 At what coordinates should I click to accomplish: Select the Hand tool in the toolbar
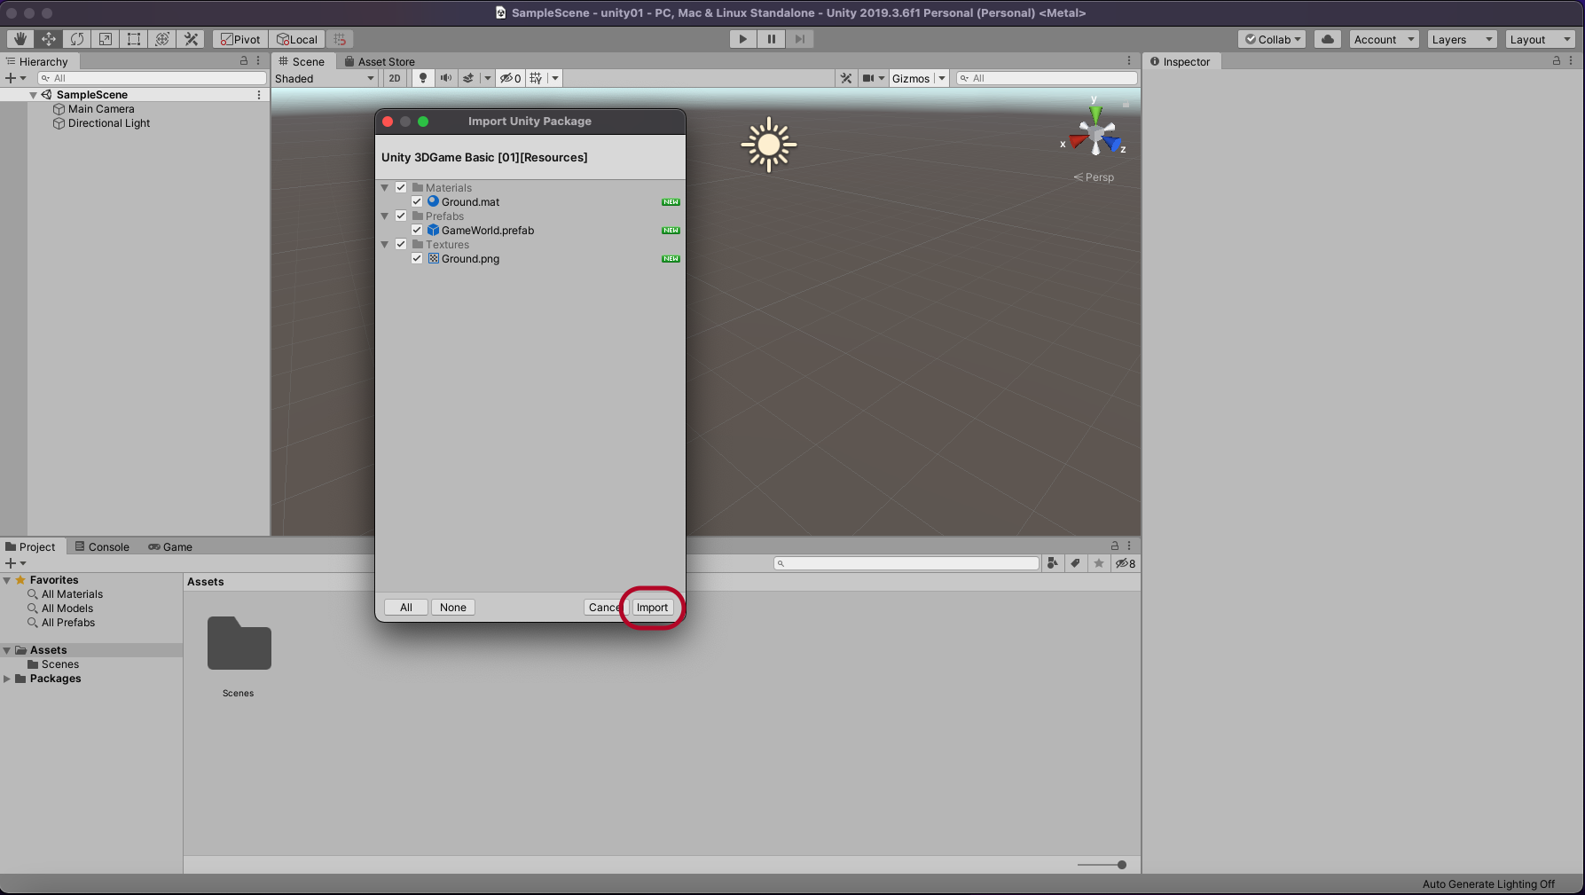coord(20,39)
